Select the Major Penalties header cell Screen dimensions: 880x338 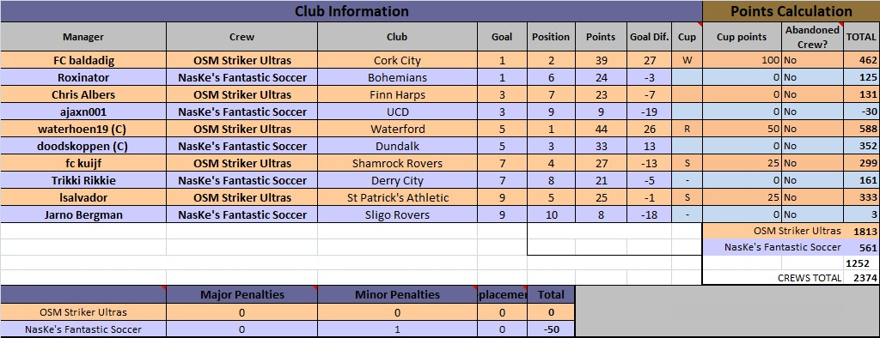tap(241, 294)
